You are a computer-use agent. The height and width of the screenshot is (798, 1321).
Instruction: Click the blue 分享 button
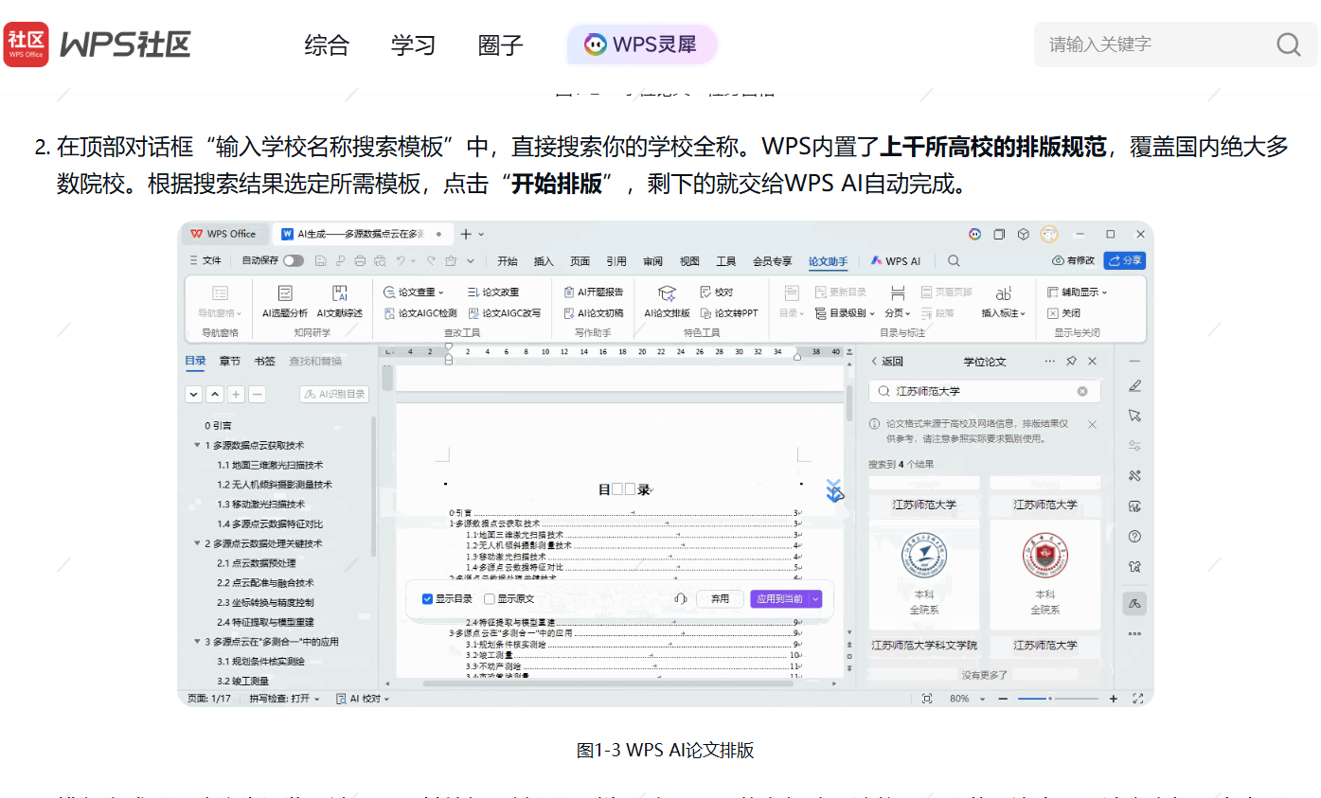click(x=1125, y=260)
